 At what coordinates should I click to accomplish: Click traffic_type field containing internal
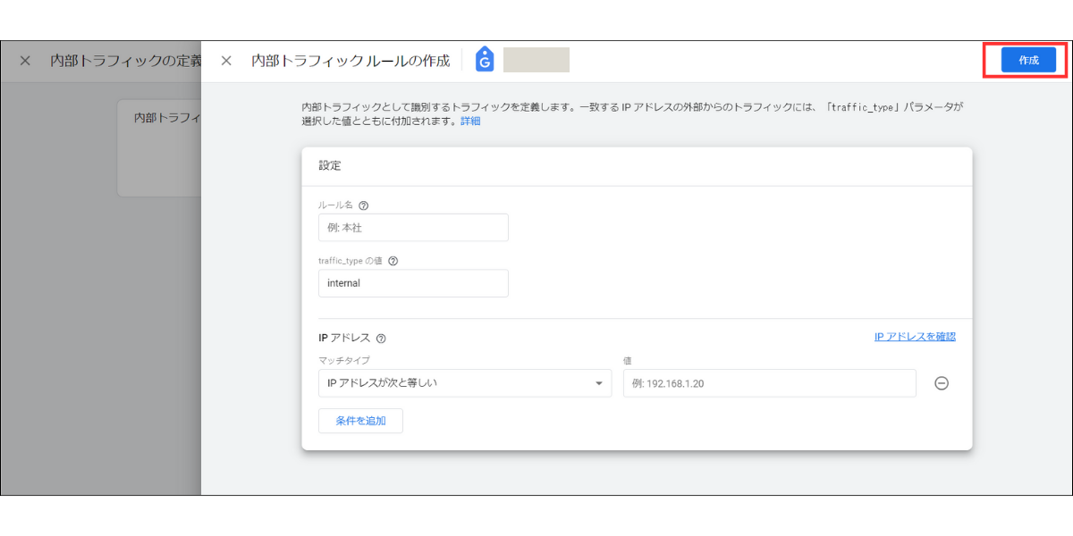point(413,283)
